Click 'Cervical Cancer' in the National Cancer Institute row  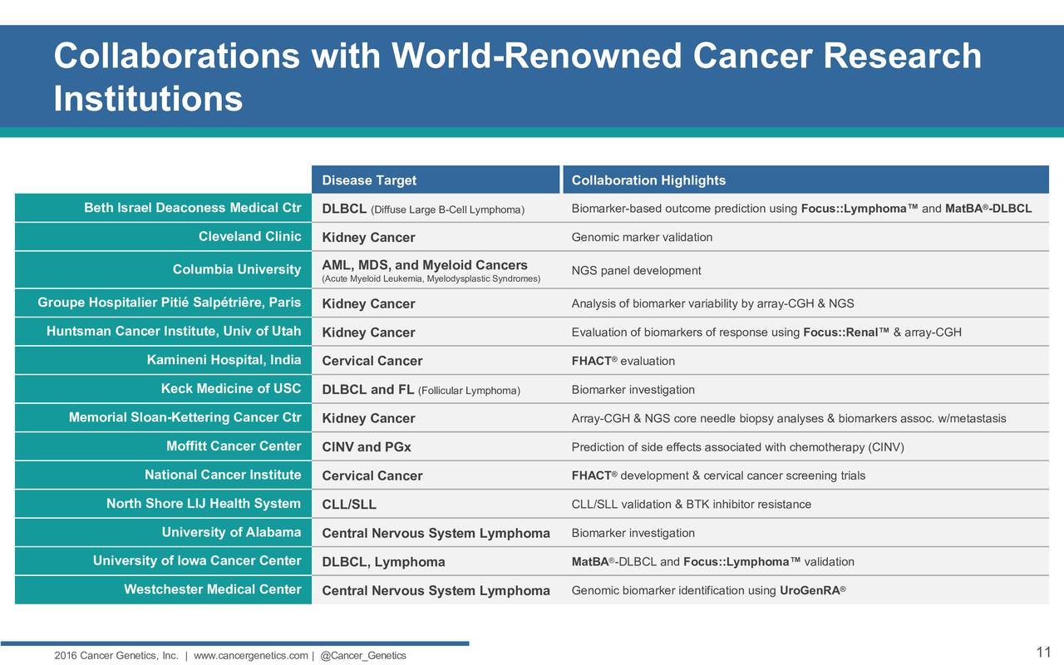[372, 475]
